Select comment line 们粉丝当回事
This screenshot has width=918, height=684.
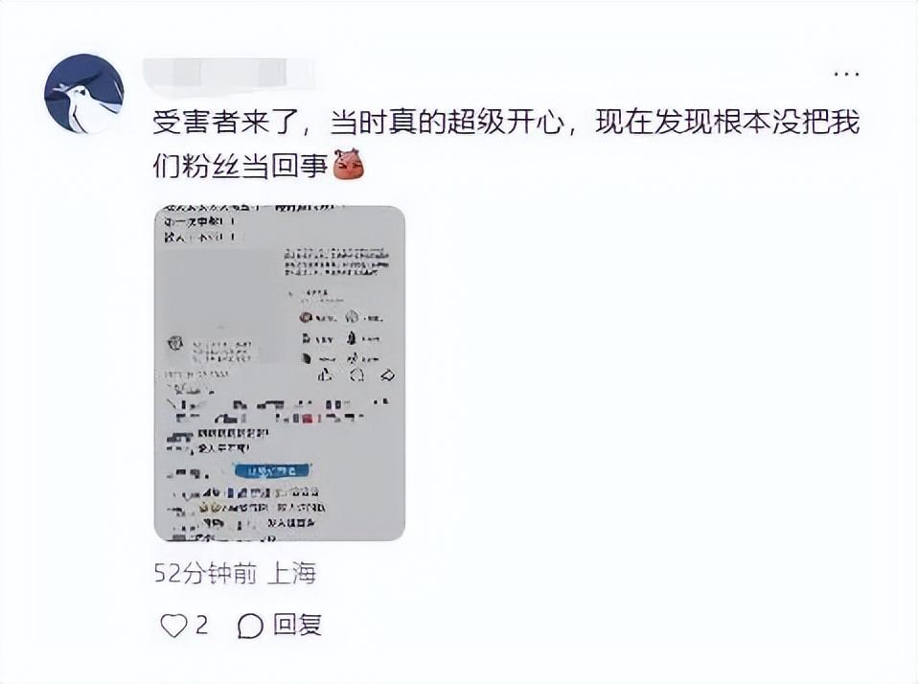click(240, 165)
